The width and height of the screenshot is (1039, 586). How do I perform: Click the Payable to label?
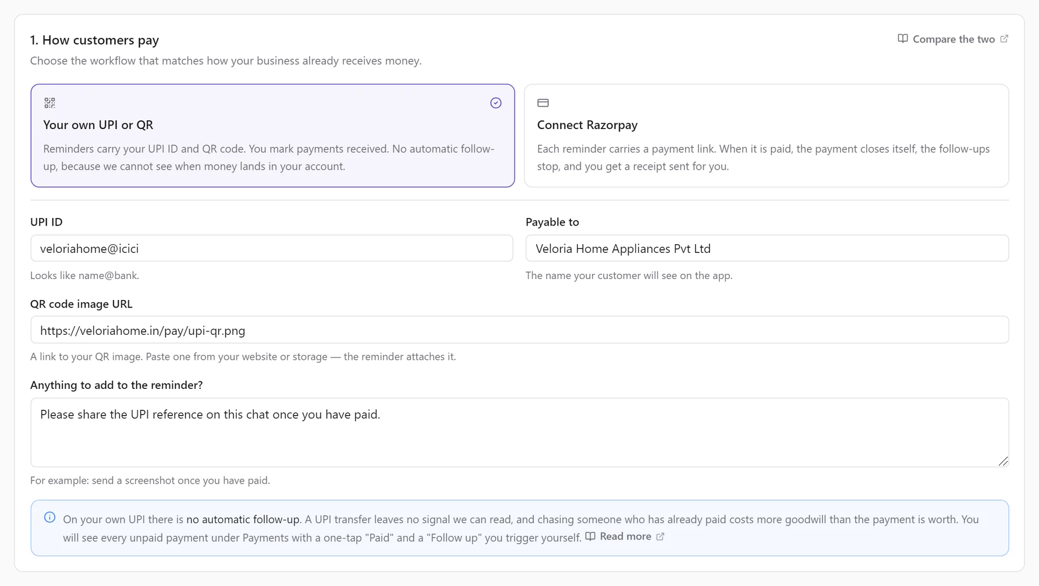click(x=552, y=222)
